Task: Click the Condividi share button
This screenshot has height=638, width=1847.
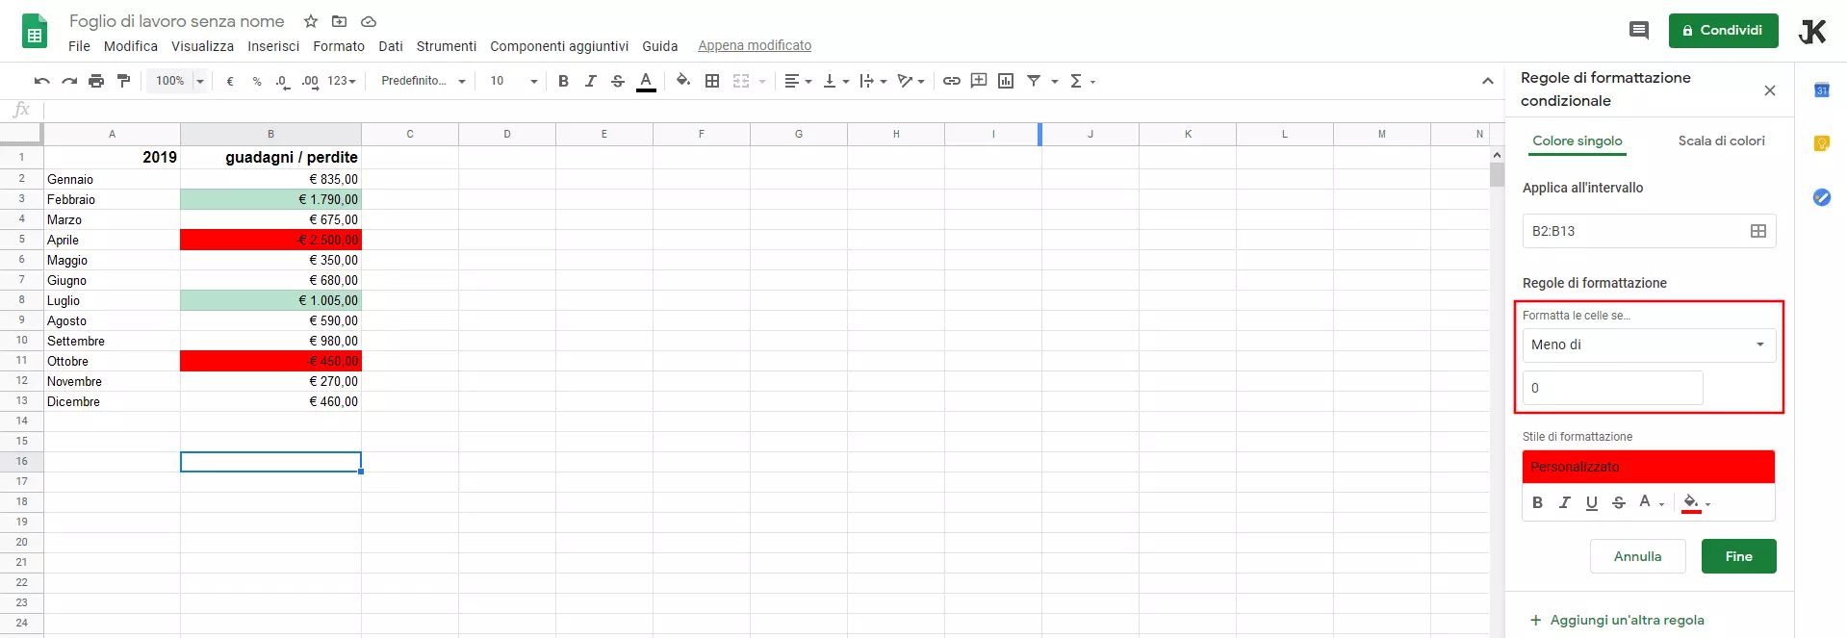Action: 1724,31
